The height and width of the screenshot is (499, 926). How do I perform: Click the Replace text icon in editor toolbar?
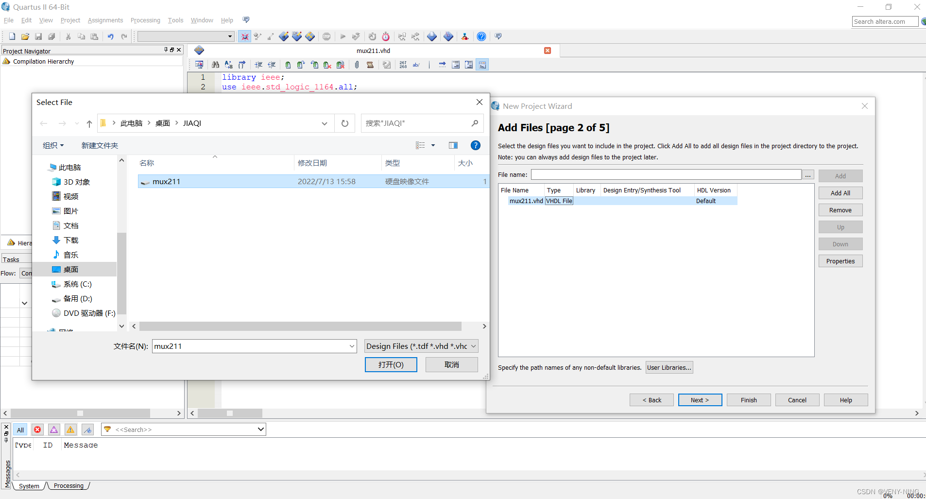pyautogui.click(x=228, y=65)
